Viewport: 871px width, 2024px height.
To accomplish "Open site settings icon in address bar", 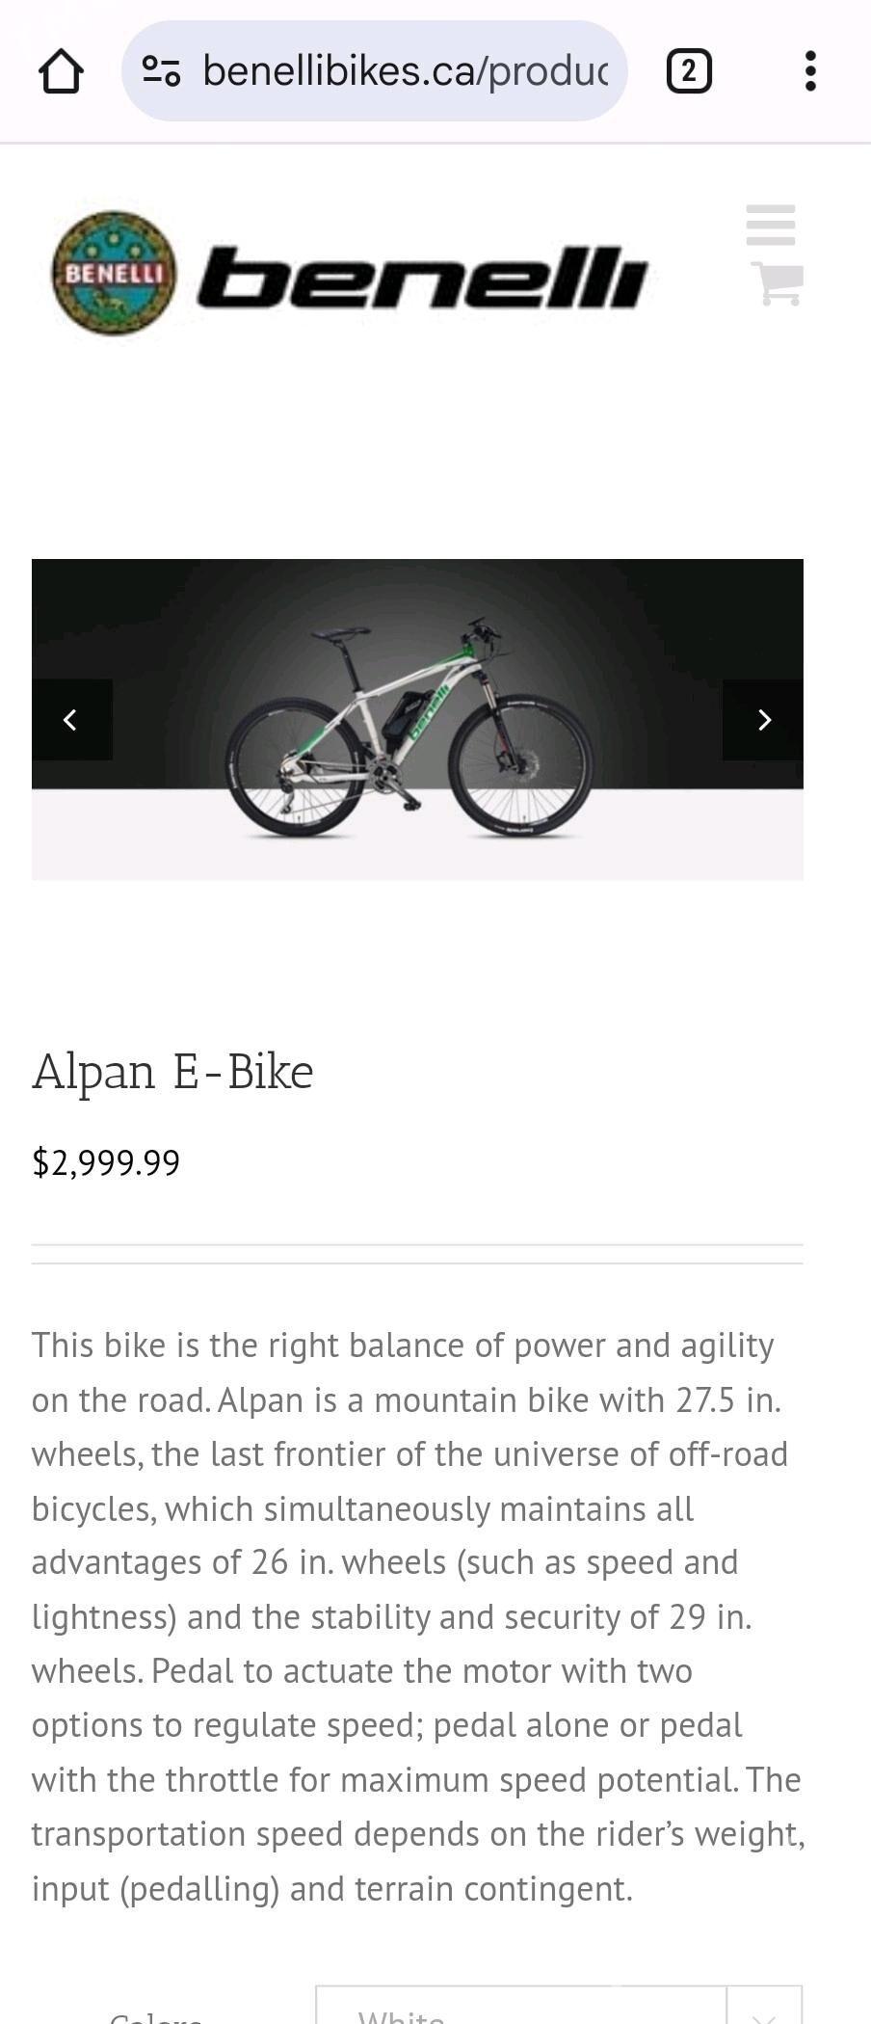I will click(161, 71).
